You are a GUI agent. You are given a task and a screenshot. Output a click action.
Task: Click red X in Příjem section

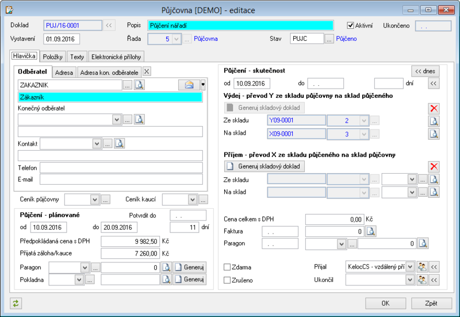pos(434,167)
